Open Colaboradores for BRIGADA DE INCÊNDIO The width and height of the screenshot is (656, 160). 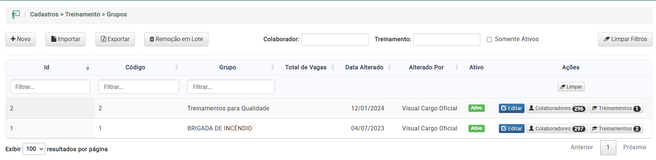tap(556, 129)
